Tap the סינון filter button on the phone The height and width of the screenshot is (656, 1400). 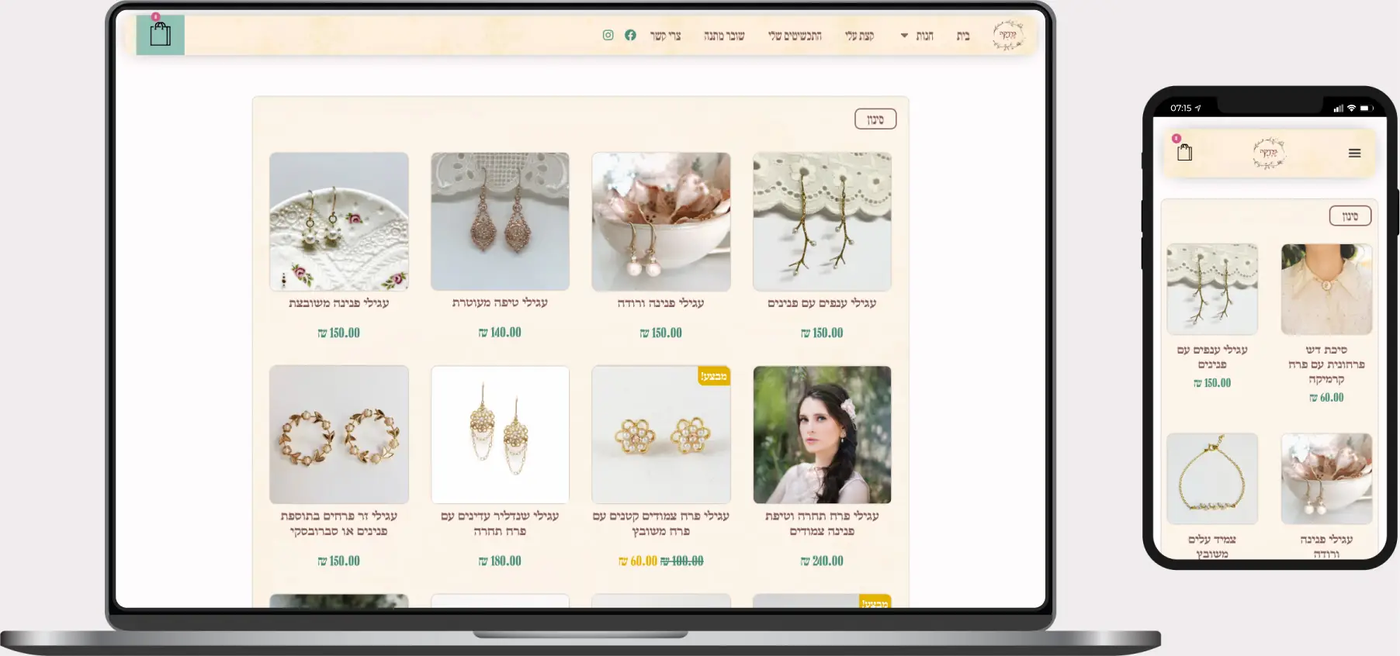pyautogui.click(x=1350, y=216)
